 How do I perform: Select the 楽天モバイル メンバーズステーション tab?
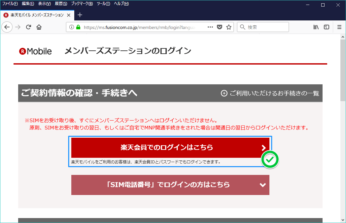point(37,15)
